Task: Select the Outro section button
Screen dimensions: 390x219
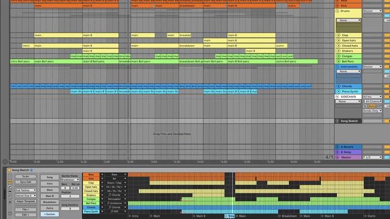Action: (x=50, y=208)
